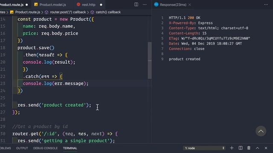Viewport: 273px width, 153px height.
Task: Open the OUTPUT panel tab
Action: (22, 148)
